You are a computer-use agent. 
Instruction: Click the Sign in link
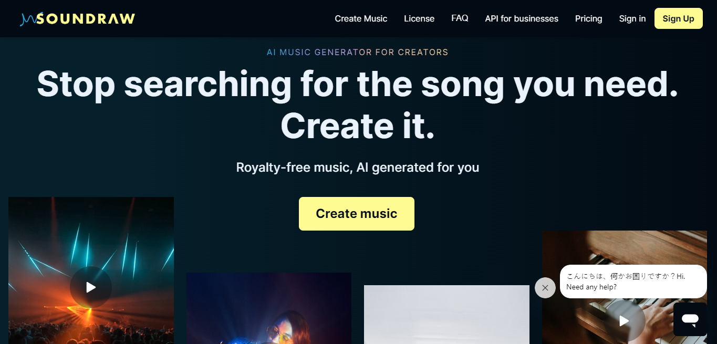pos(632,18)
